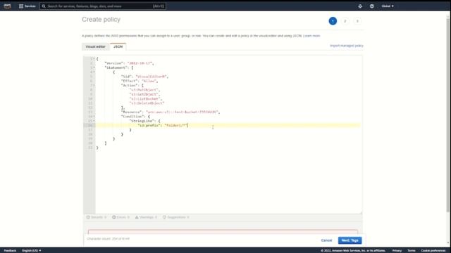The height and width of the screenshot is (253, 451).
Task: Click the "Sid" line in the editor
Action: click(x=144, y=77)
